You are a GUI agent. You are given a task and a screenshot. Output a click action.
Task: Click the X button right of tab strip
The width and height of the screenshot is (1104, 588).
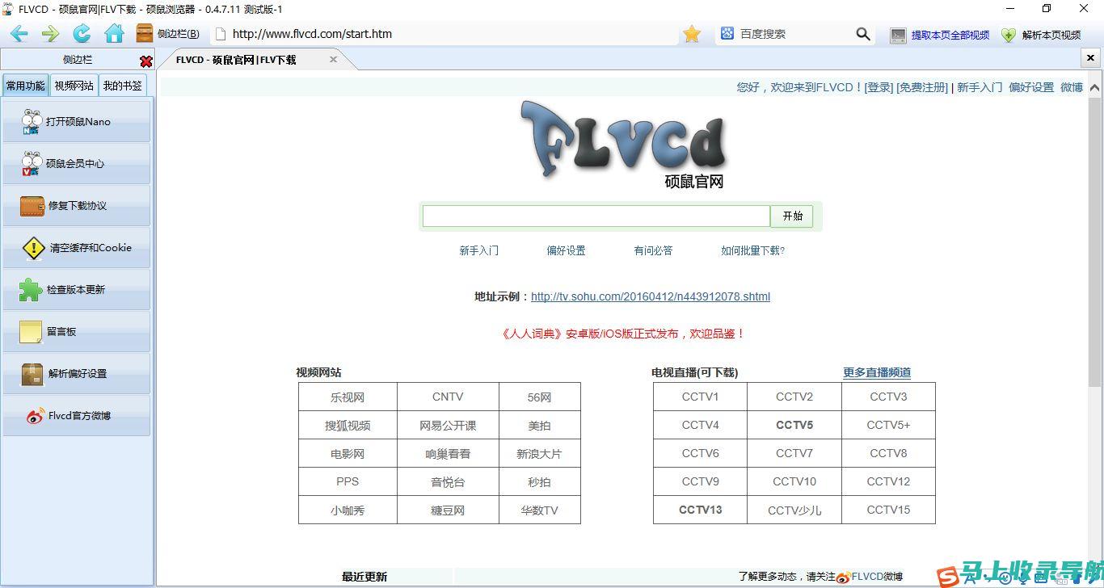coord(1090,59)
